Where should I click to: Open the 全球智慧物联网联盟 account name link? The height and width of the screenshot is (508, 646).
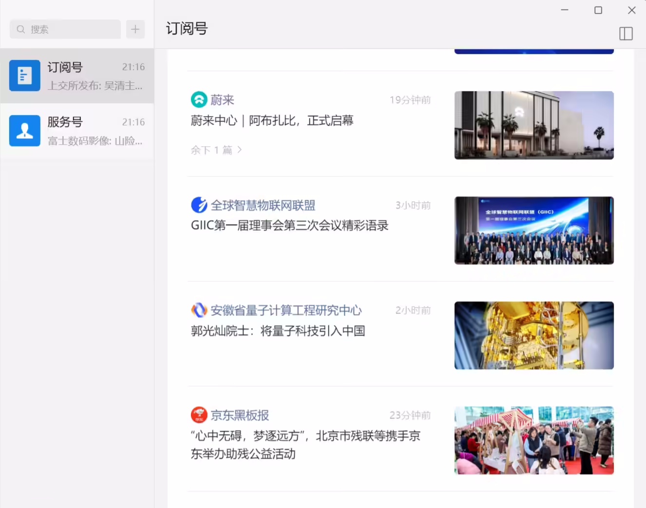point(263,205)
